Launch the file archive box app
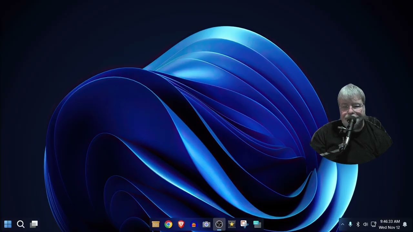 (x=156, y=224)
